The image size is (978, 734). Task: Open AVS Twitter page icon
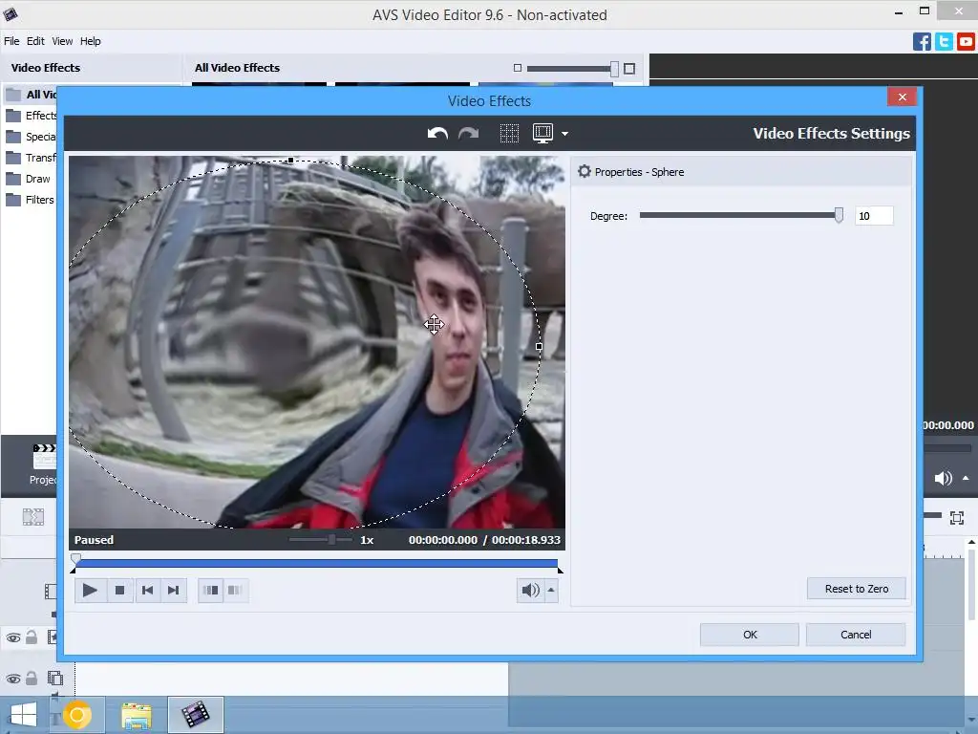click(943, 42)
